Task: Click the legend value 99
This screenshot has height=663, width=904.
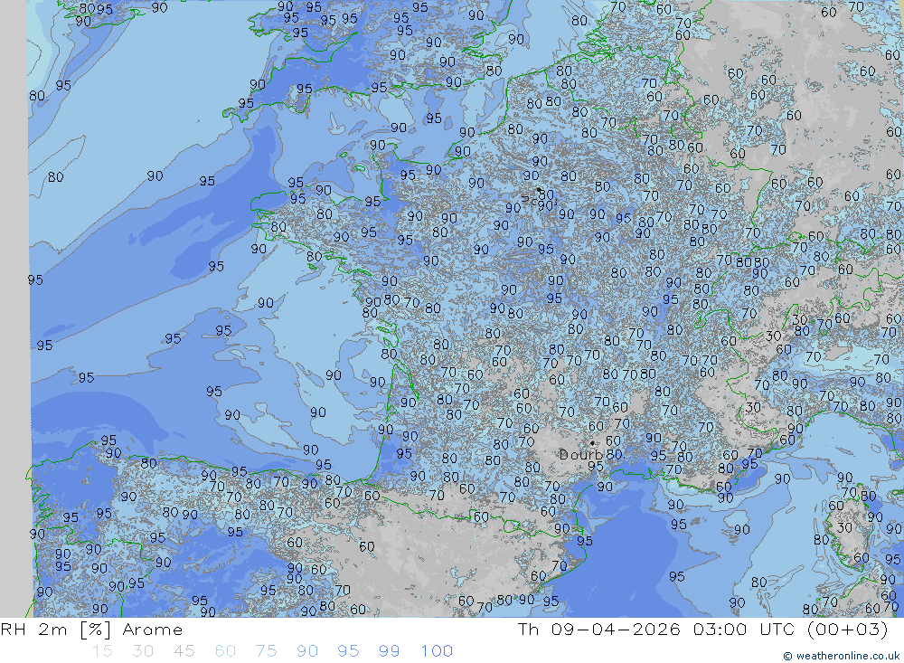Action: pyautogui.click(x=389, y=651)
